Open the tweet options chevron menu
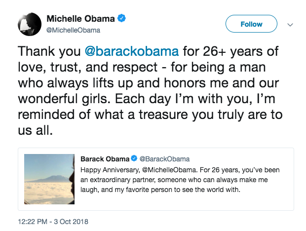 click(291, 24)
